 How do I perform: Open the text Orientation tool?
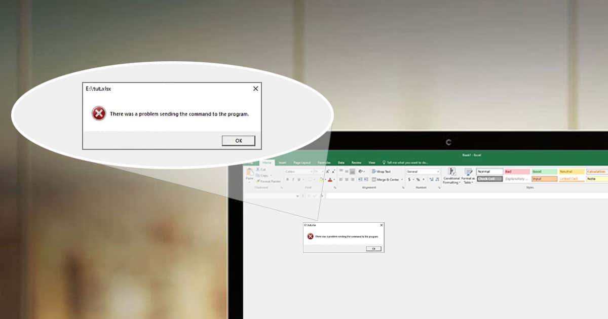pyautogui.click(x=361, y=171)
